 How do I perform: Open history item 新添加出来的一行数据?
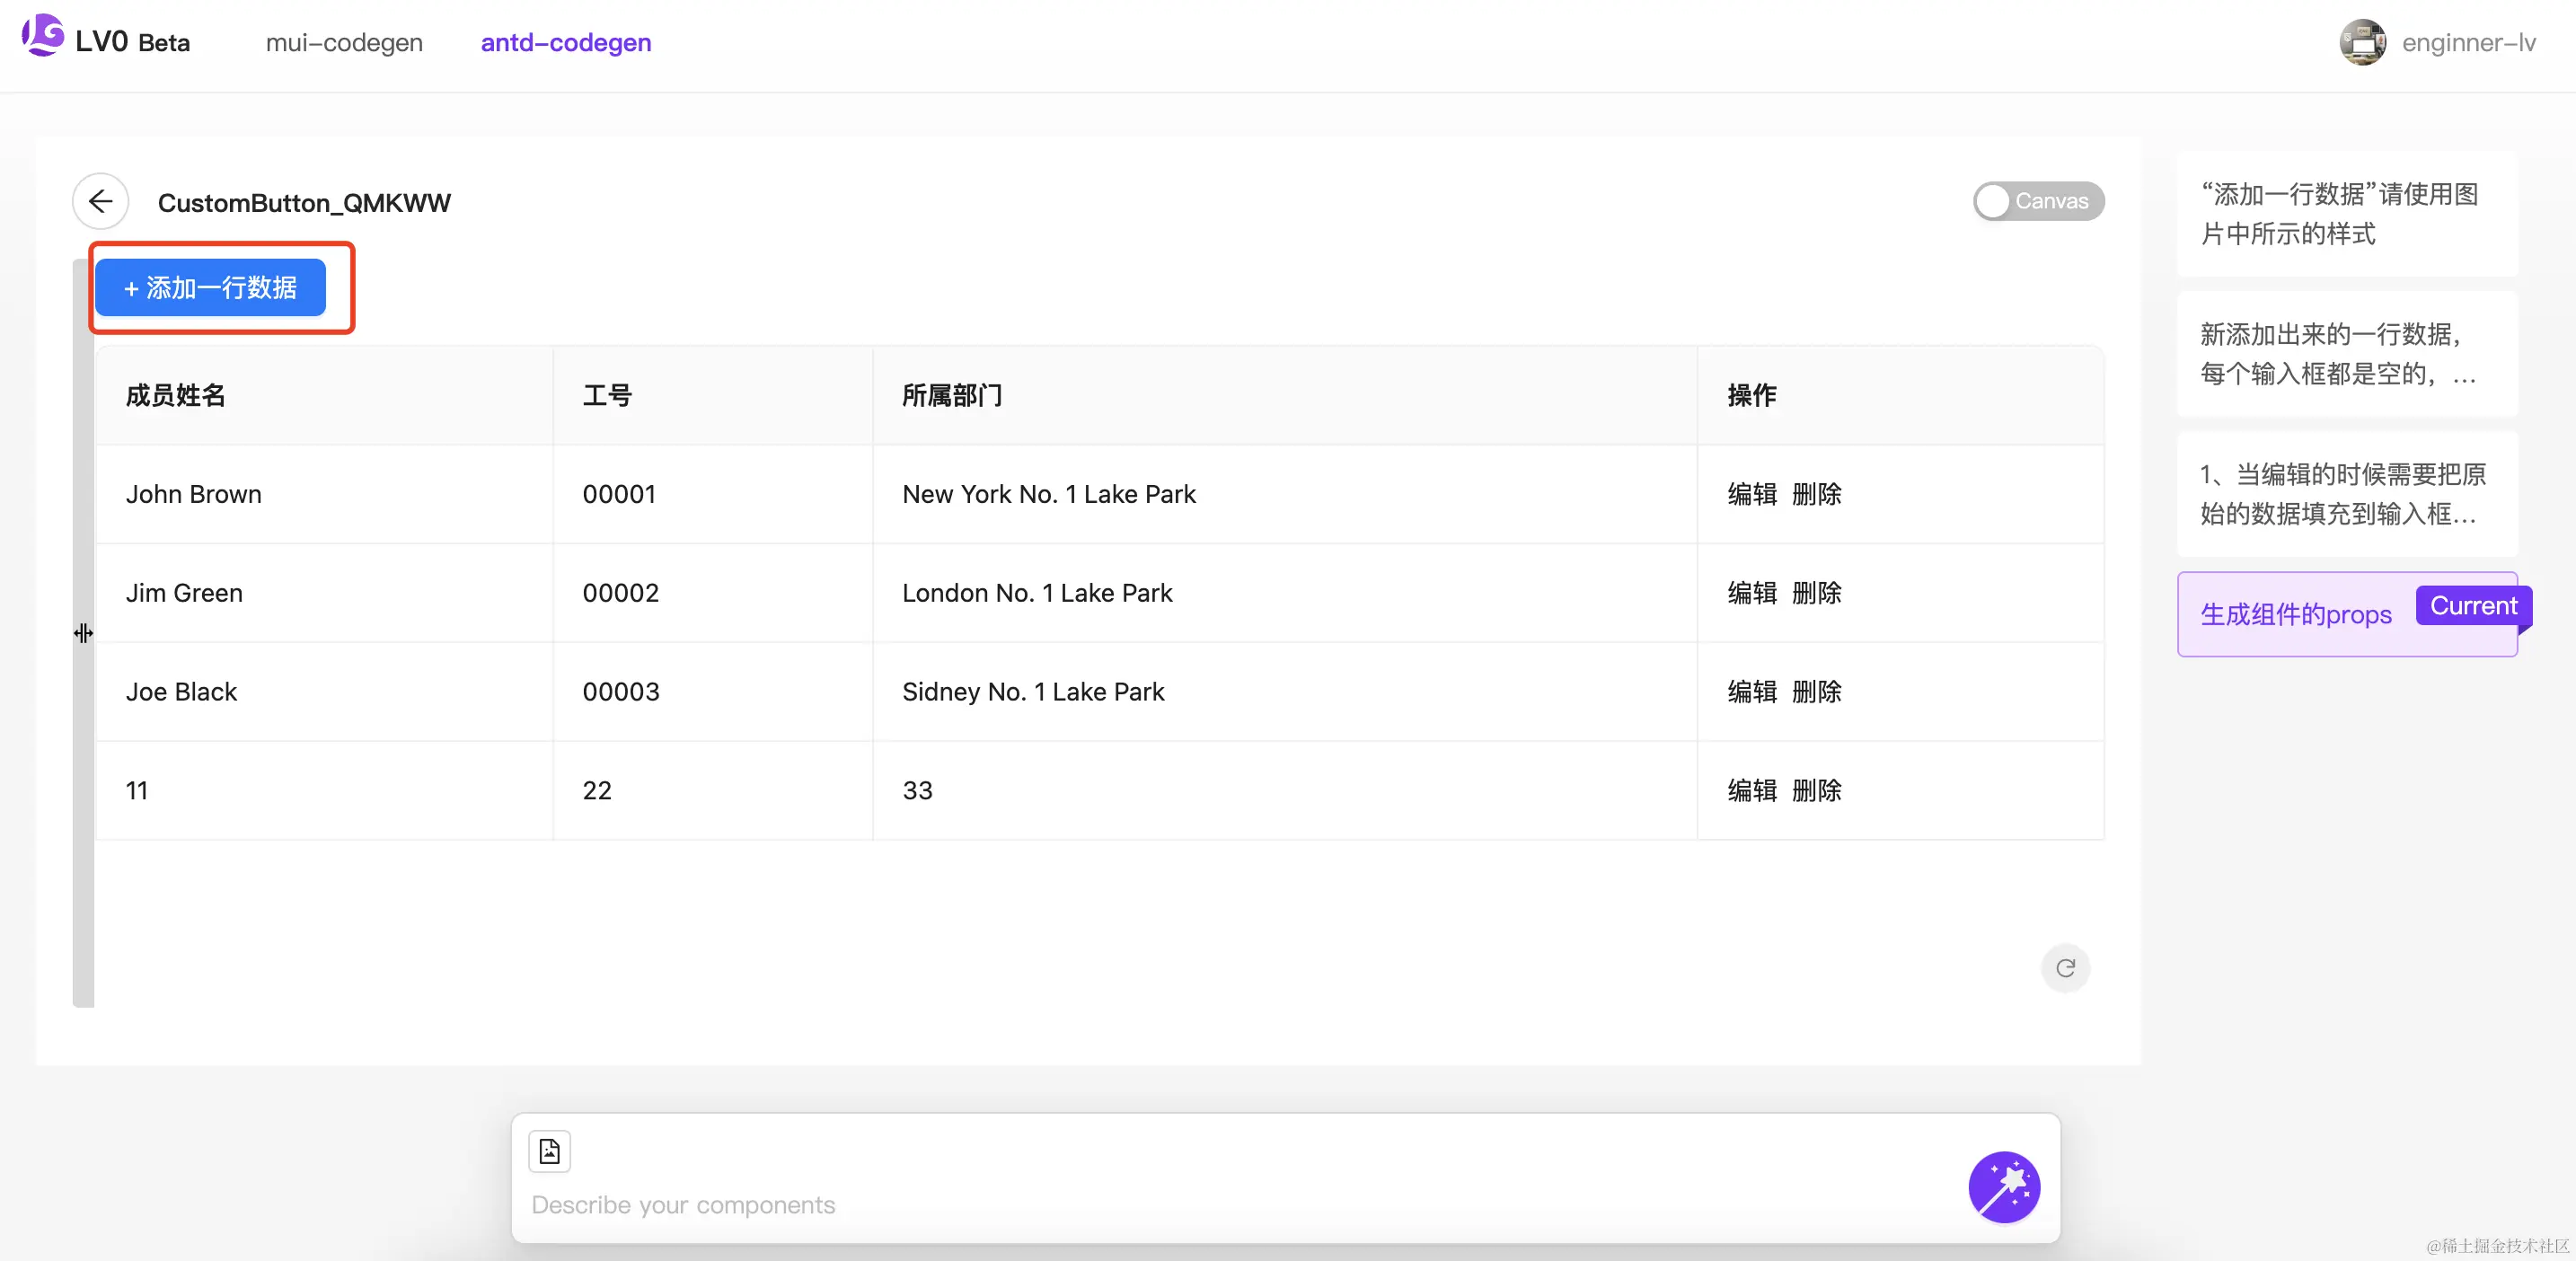(x=2346, y=354)
